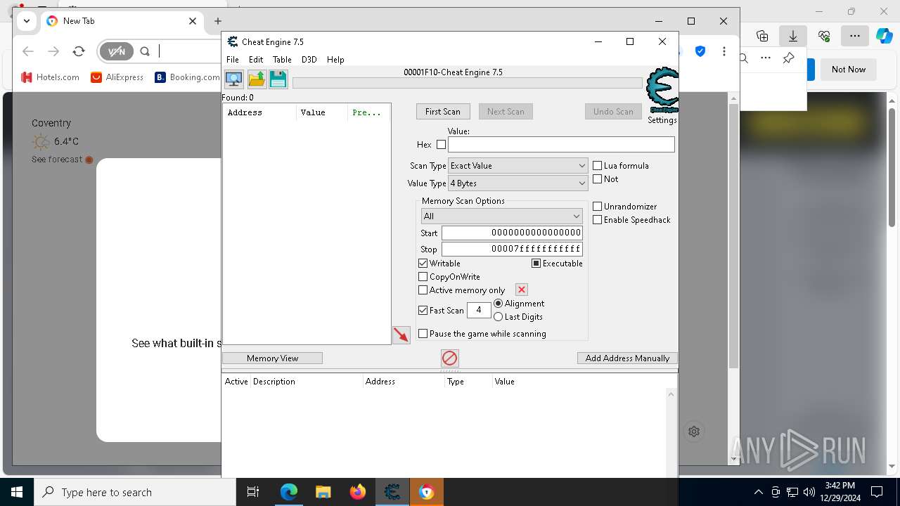Click the open file folder icon in Cheat Engine

(x=257, y=79)
